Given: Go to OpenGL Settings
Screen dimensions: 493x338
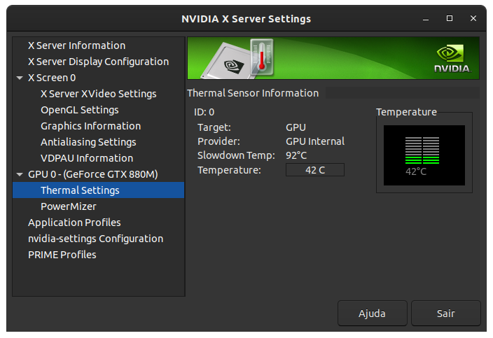Looking at the screenshot, I should pyautogui.click(x=80, y=110).
